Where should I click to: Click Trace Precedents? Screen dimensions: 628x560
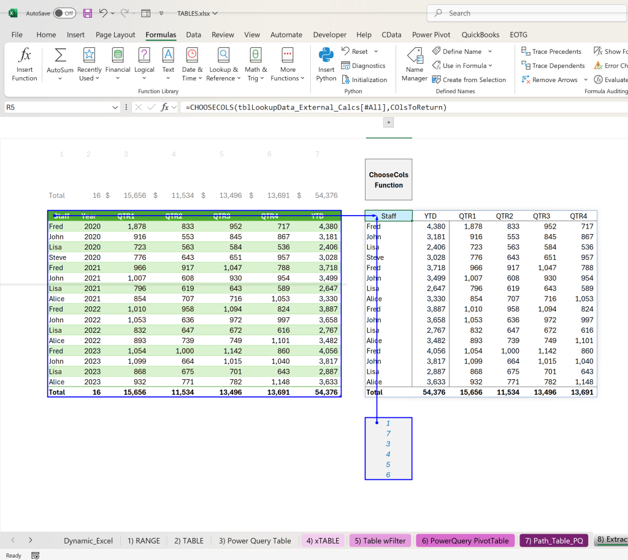551,51
